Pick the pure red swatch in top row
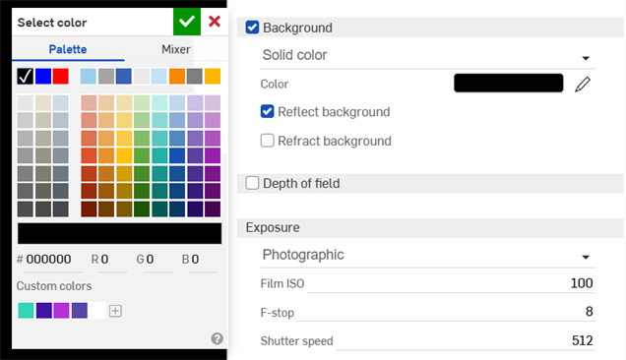This screenshot has width=626, height=360. pyautogui.click(x=61, y=77)
